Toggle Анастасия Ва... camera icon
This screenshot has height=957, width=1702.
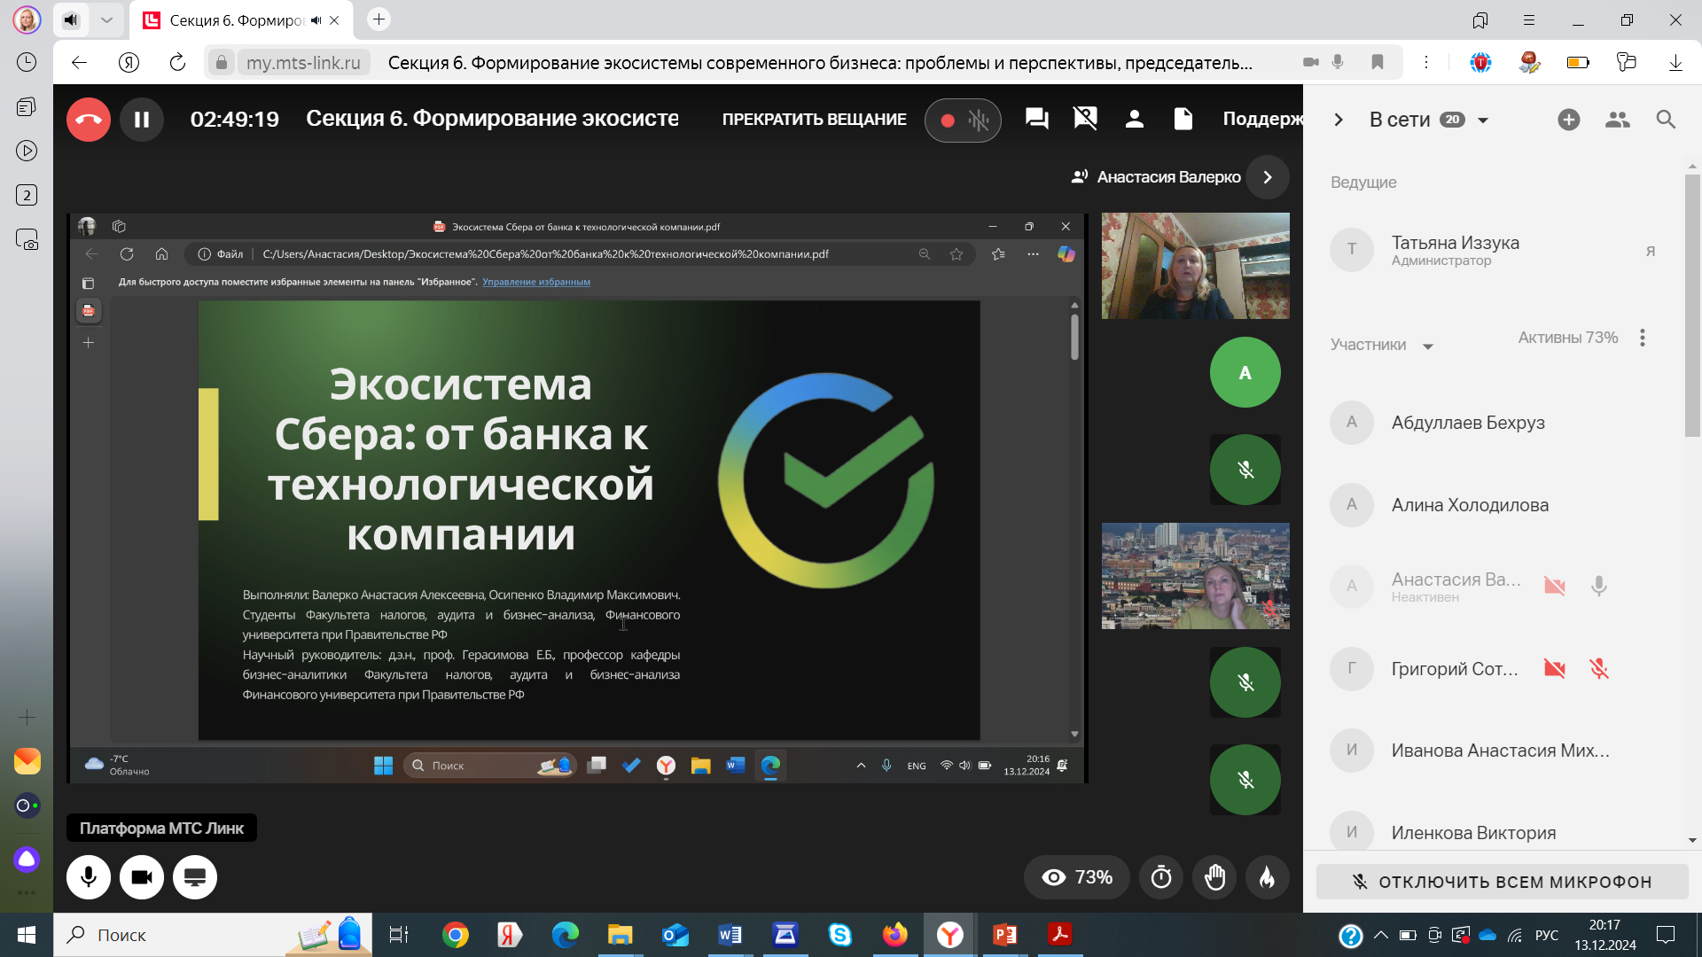1555,586
